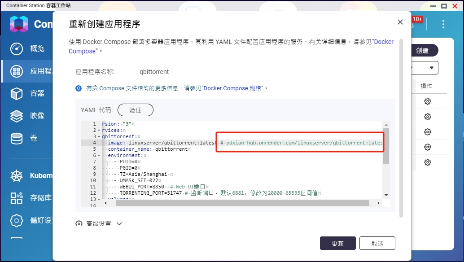Viewport: 464px width, 262px height.
Task: Open the three-dot more menu in header
Action: coord(443,24)
